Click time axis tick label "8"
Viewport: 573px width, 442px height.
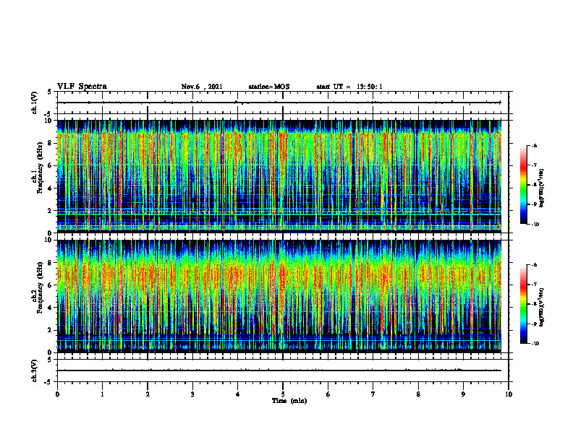[418, 394]
